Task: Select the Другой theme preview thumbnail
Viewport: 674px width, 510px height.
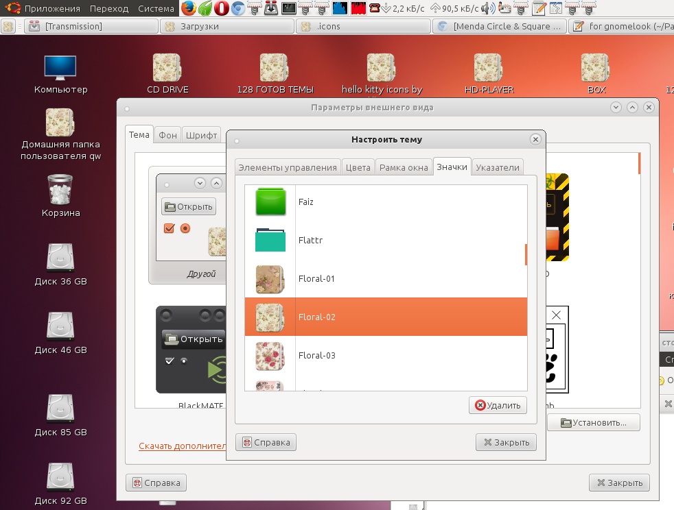Action: pyautogui.click(x=187, y=226)
